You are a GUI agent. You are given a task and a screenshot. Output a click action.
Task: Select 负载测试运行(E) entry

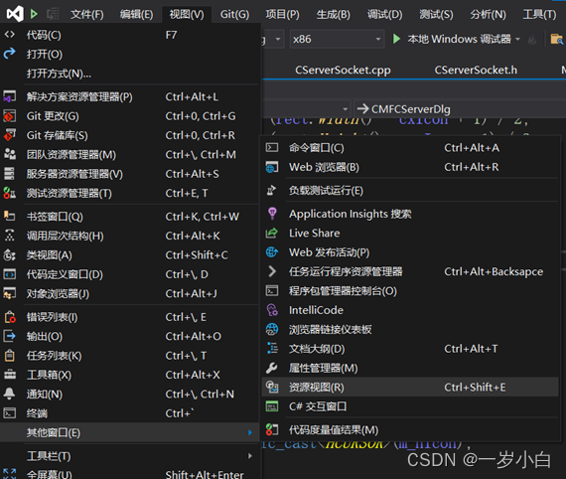tap(410, 191)
